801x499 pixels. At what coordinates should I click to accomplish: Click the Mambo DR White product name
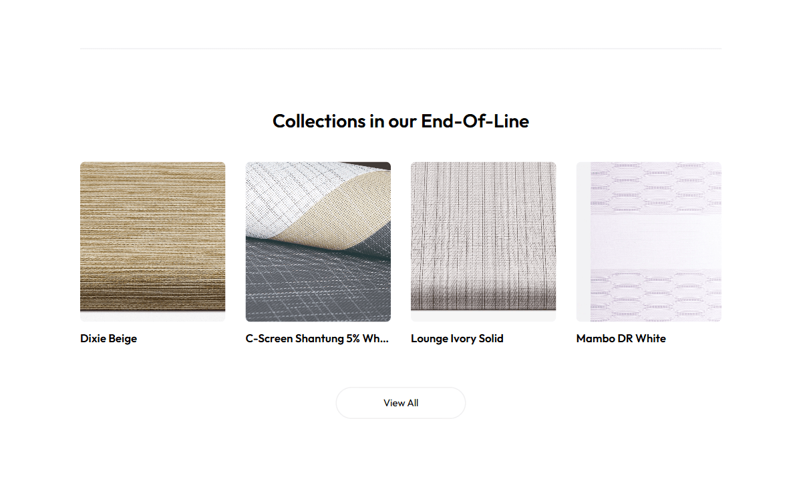[621, 338]
